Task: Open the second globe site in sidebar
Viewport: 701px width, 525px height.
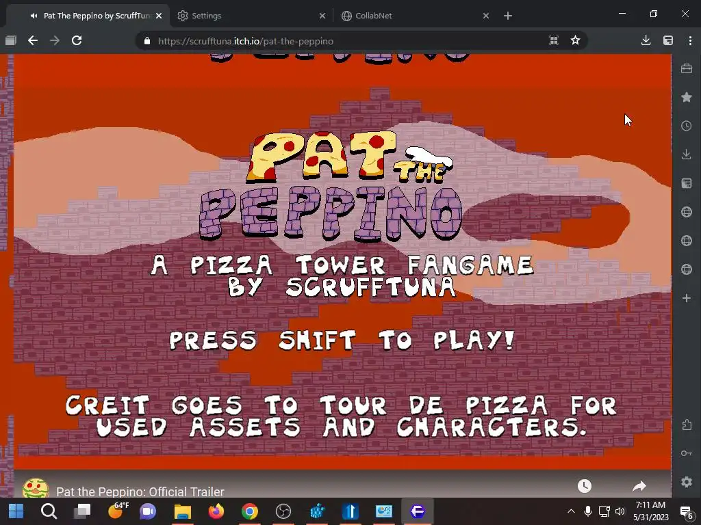Action: click(687, 241)
